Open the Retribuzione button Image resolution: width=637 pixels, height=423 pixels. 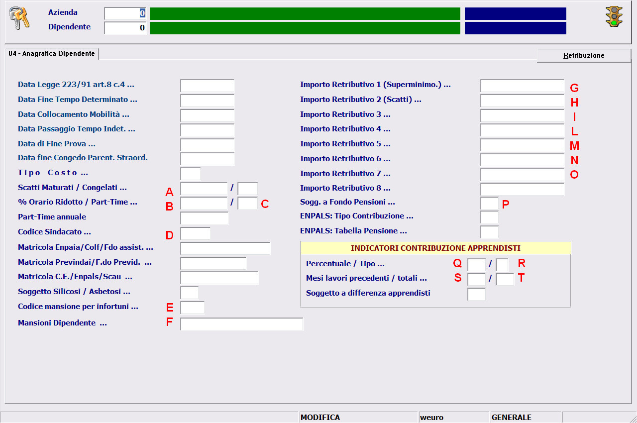pos(584,56)
